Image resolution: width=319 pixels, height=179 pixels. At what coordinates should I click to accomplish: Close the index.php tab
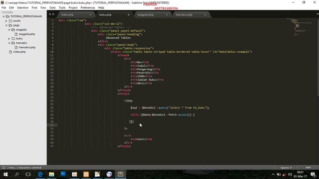pos(90,15)
